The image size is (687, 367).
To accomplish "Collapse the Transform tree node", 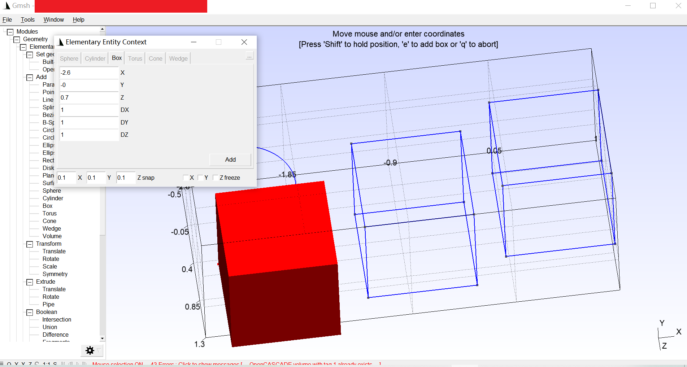I will pyautogui.click(x=30, y=244).
